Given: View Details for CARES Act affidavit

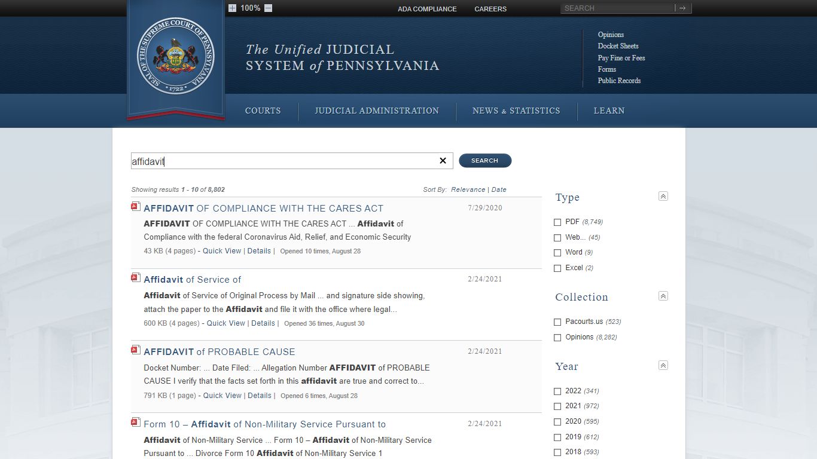Looking at the screenshot, I should (259, 251).
